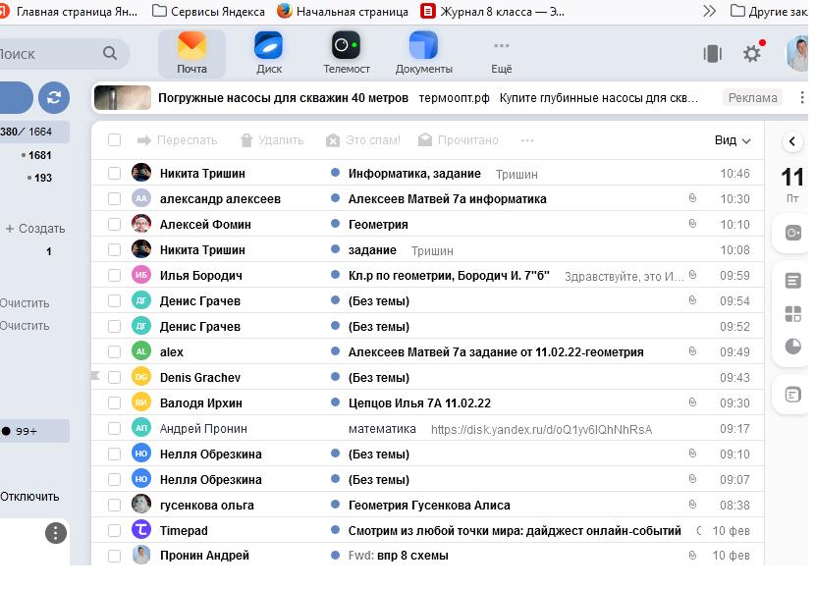This screenshot has height=589, width=816.
Task: Click the search magnifier icon
Action: [x=110, y=53]
